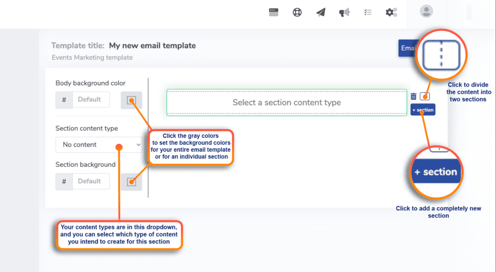This screenshot has height=272, width=496.
Task: Open the paper plane send icon
Action: 321,13
